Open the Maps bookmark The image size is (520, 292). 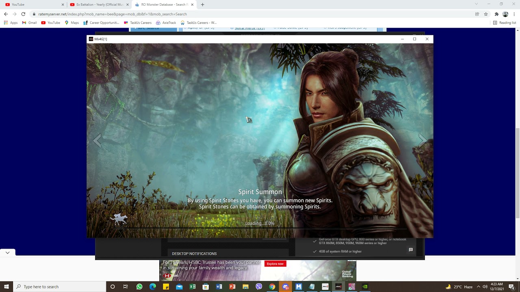coord(71,23)
